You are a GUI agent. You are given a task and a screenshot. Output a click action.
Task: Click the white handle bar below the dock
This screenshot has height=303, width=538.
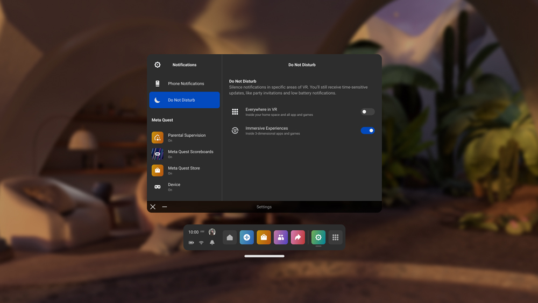(x=264, y=256)
